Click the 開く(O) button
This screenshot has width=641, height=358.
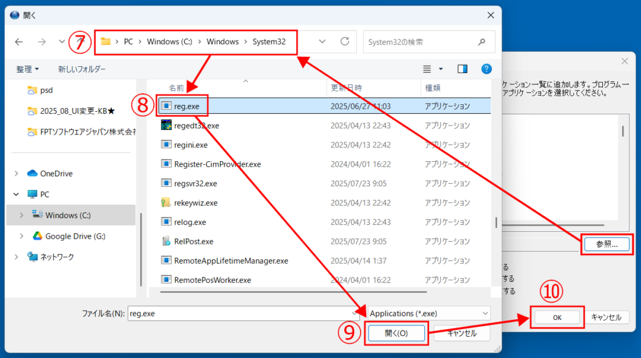click(396, 334)
